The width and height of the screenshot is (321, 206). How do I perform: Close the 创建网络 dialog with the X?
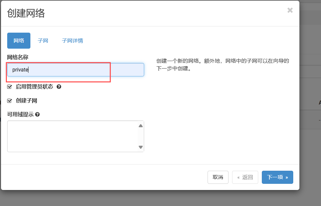click(290, 10)
